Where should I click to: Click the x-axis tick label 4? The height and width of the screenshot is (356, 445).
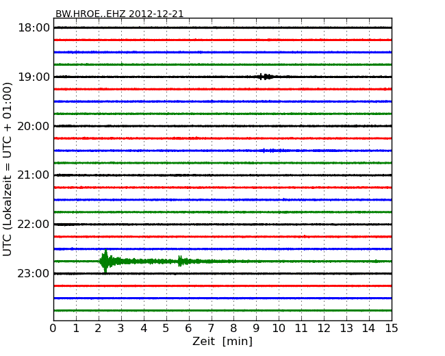144,329
